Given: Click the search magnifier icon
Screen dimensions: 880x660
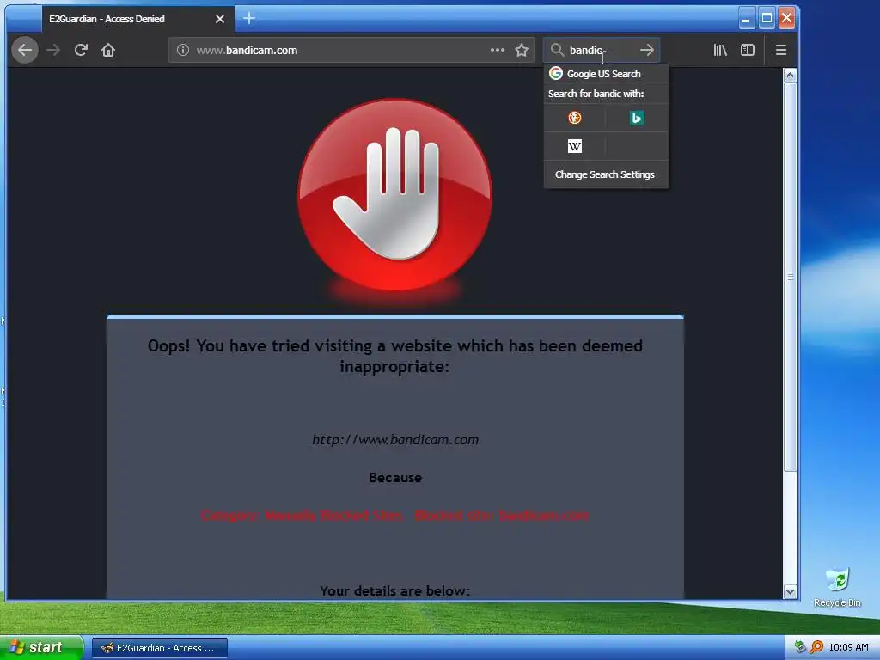Looking at the screenshot, I should coord(557,50).
